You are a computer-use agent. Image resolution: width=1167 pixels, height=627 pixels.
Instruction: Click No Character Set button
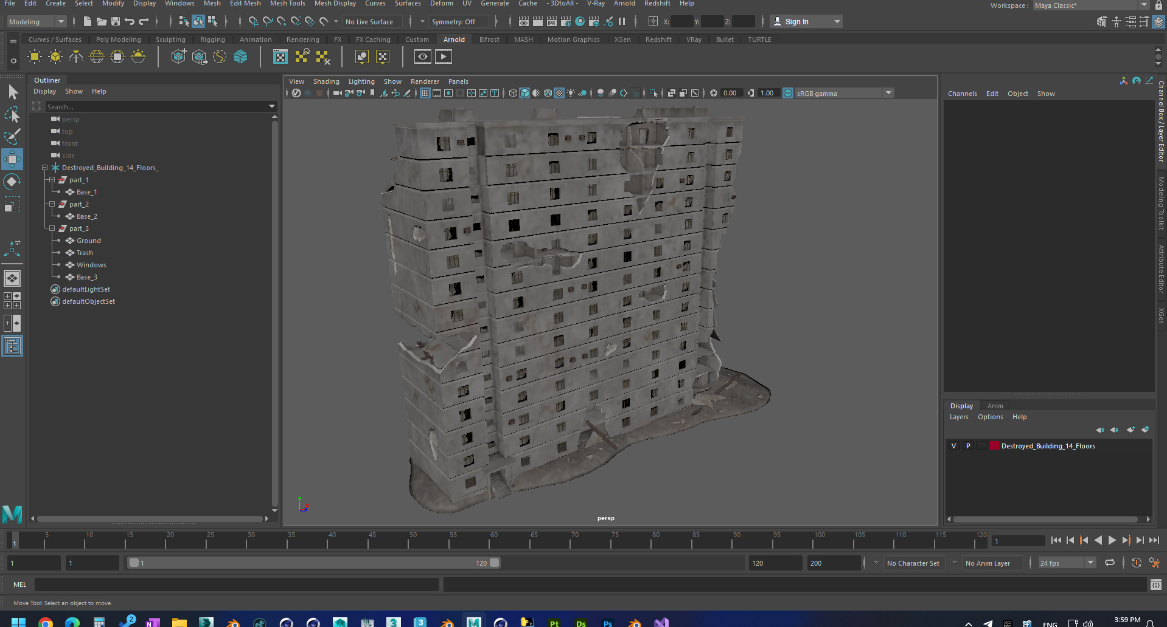(x=913, y=563)
